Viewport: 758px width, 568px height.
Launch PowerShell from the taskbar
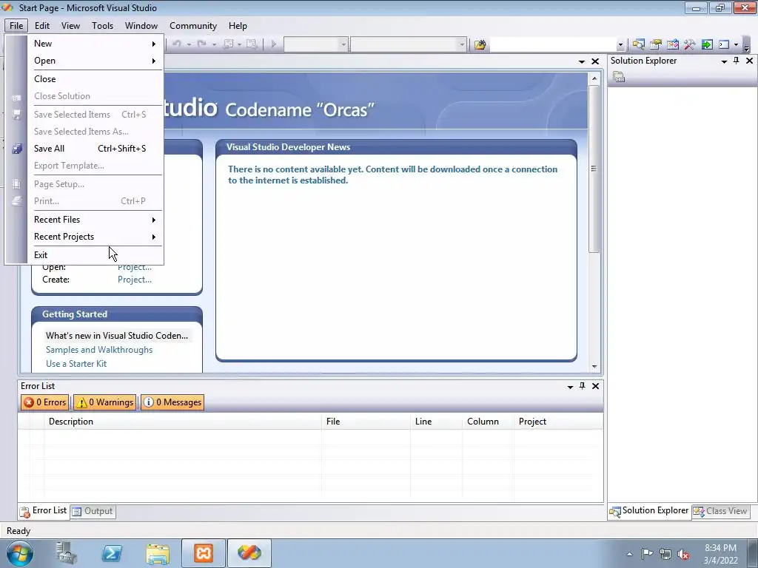tap(112, 553)
